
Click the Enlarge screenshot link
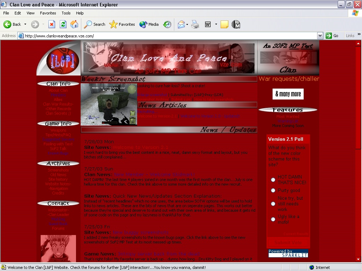(152, 95)
